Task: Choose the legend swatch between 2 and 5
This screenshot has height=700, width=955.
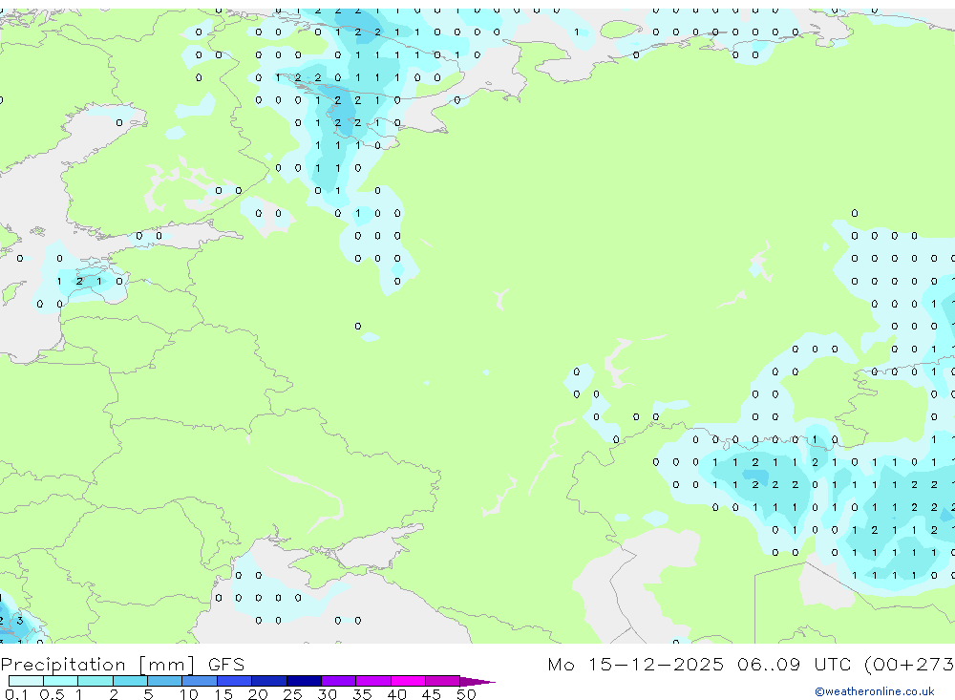Action: (x=130, y=681)
